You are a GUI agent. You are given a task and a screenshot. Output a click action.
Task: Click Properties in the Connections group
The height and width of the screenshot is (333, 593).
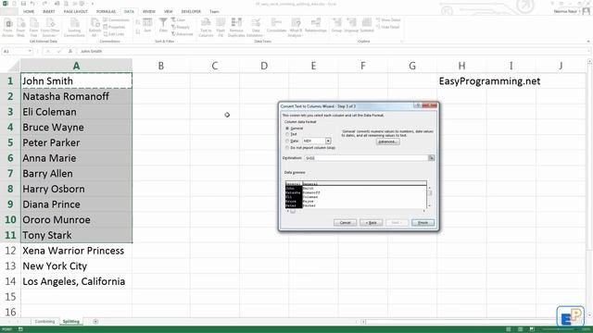(115, 27)
